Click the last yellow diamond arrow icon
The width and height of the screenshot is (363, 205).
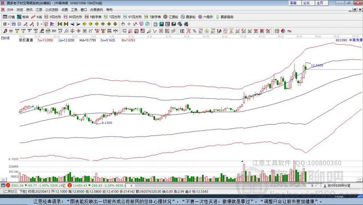pyautogui.click(x=115, y=24)
